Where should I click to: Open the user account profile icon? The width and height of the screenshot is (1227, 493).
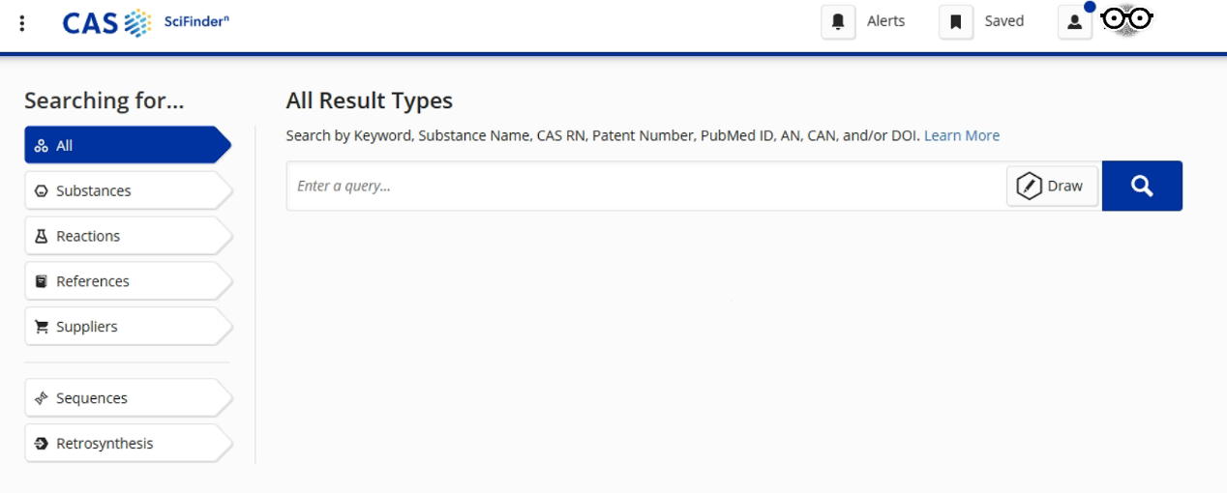pos(1074,22)
